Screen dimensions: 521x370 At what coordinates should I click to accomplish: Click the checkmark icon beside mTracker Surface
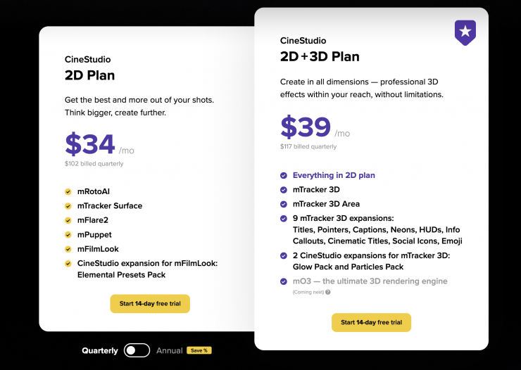tap(68, 206)
